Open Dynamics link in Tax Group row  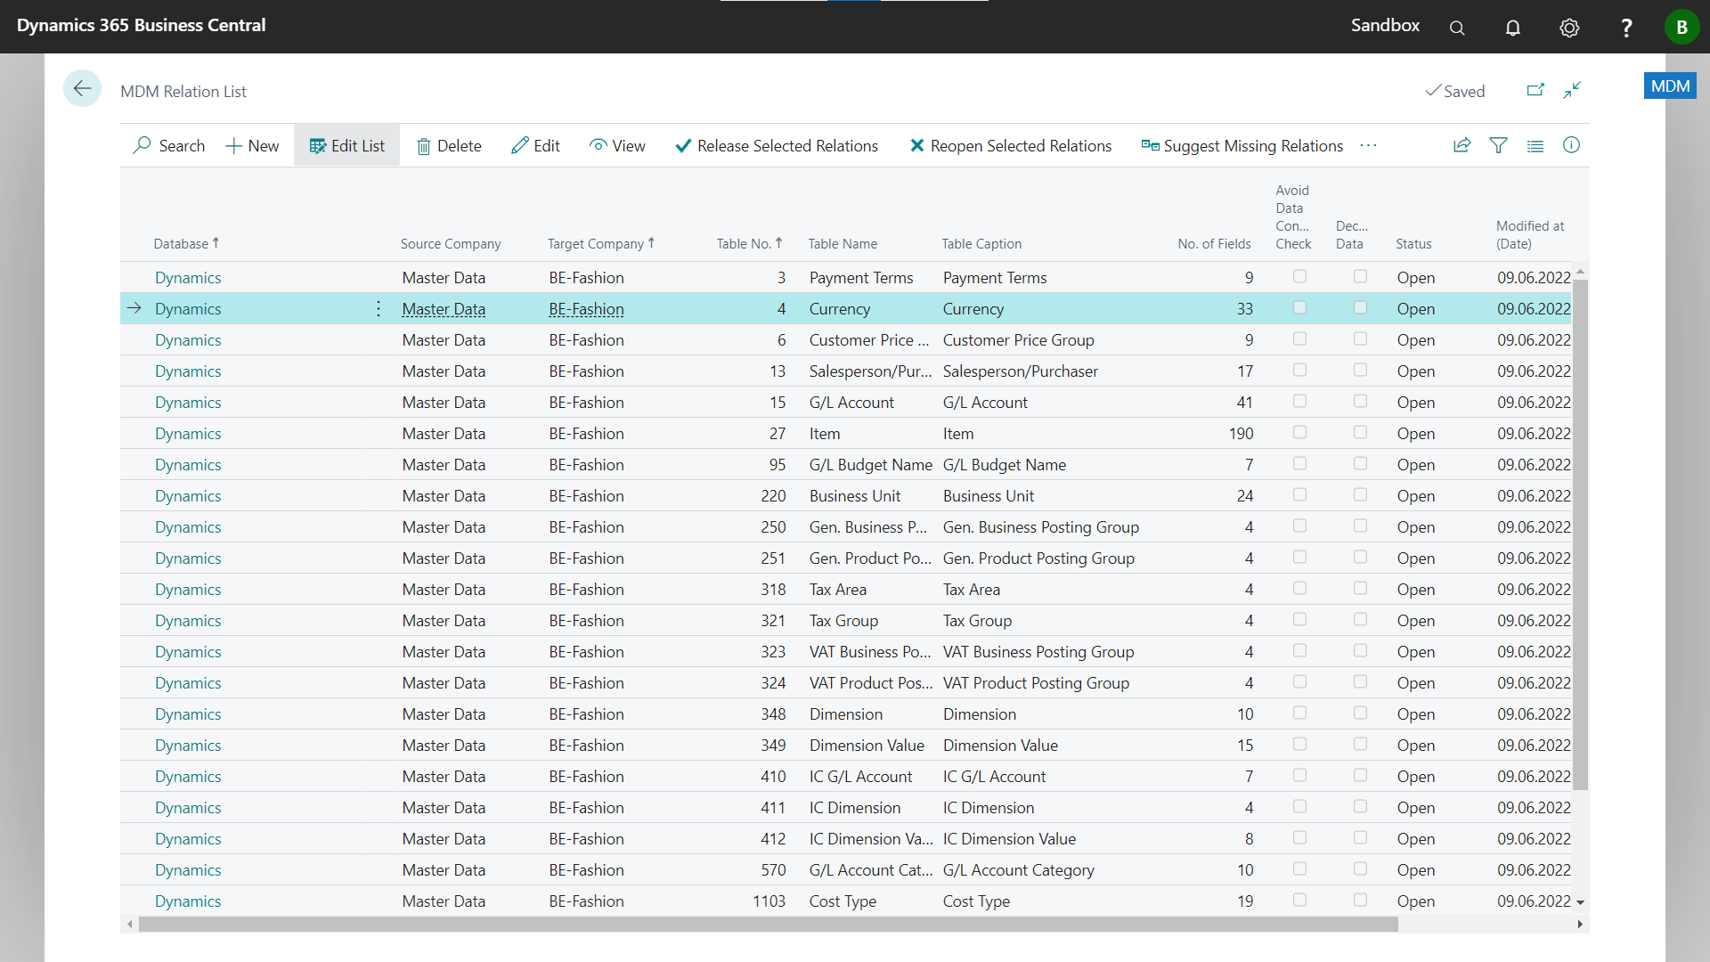[x=188, y=620]
